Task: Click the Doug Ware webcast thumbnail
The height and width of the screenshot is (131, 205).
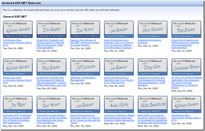Action: click(153, 67)
